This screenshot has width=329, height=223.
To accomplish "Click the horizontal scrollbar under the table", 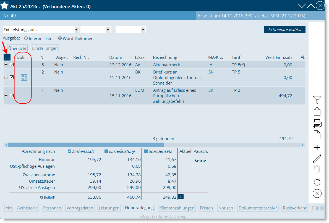I will click(x=86, y=145).
